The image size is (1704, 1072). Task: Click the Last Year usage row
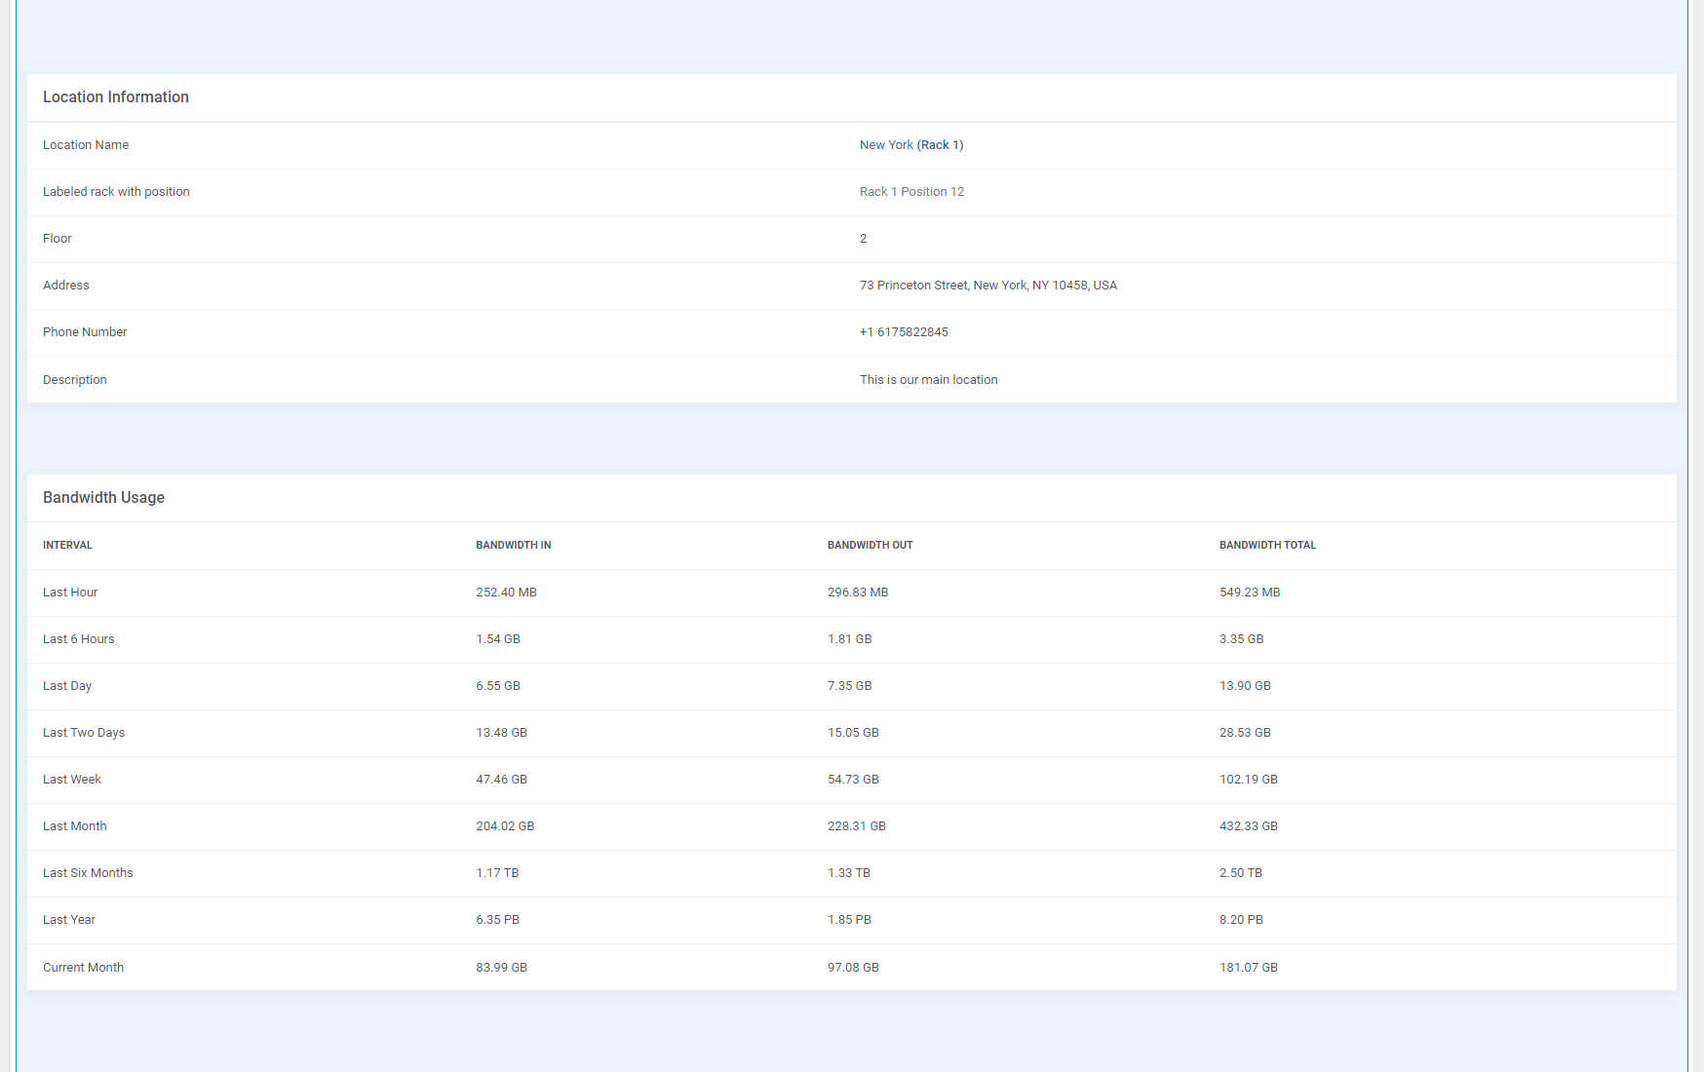click(68, 919)
